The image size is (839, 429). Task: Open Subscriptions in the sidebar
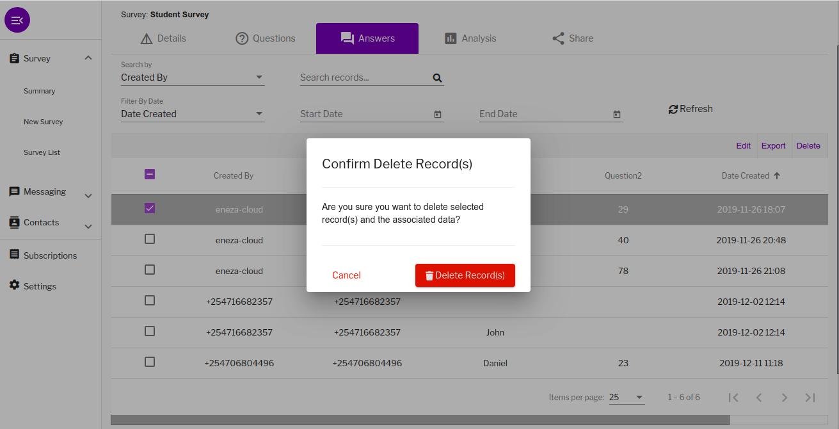(x=50, y=255)
